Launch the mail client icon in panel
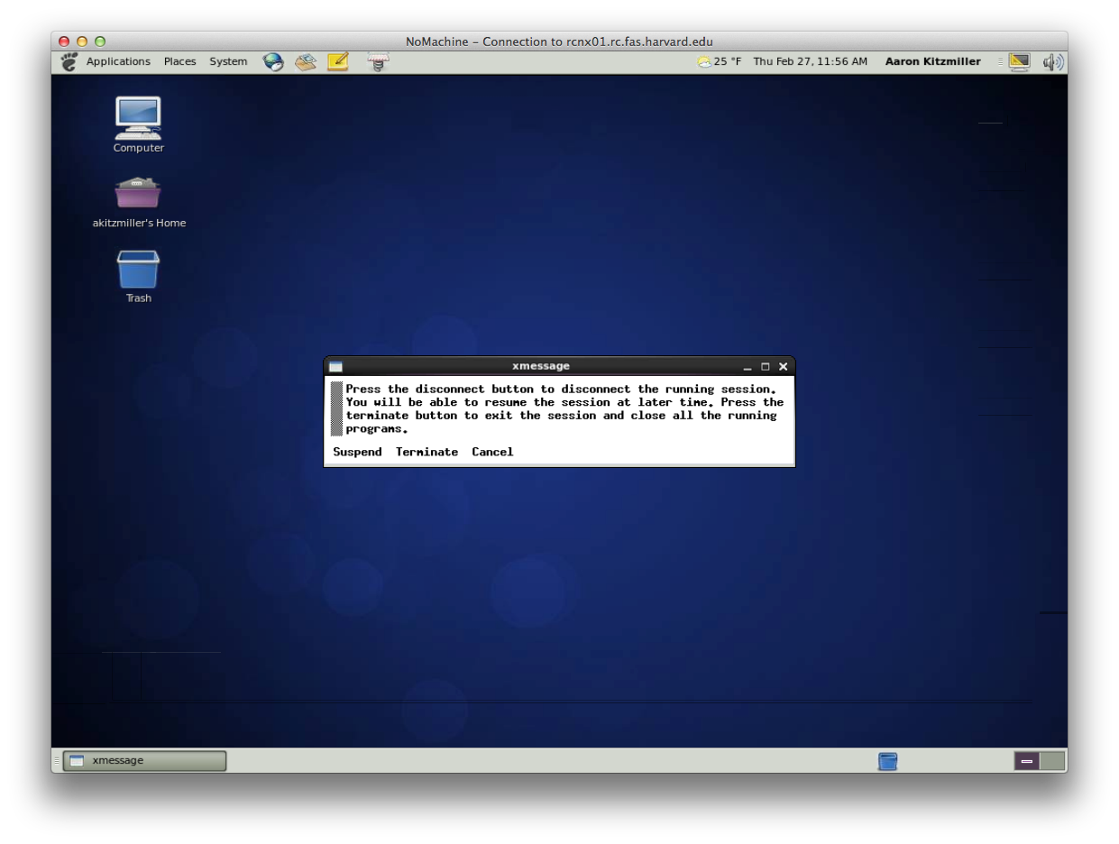This screenshot has height=844, width=1119. click(x=306, y=61)
